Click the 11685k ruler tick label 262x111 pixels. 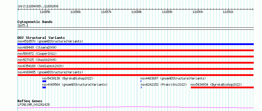click(45, 12)
